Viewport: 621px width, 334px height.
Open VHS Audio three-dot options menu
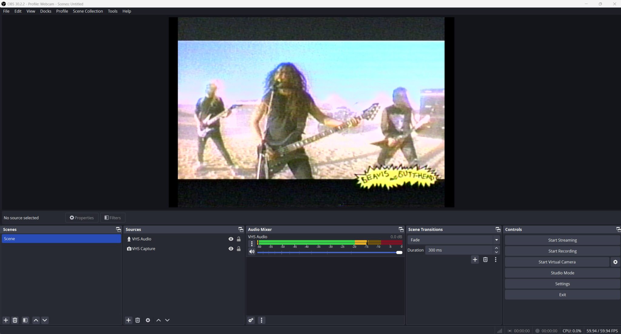coord(252,244)
